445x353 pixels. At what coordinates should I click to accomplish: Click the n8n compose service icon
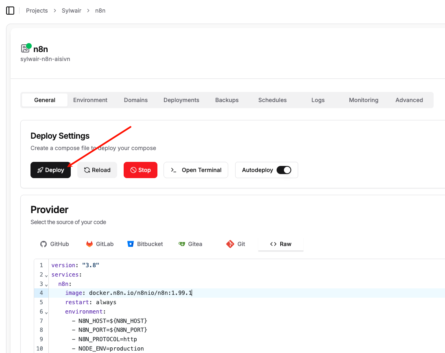pyautogui.click(x=26, y=48)
